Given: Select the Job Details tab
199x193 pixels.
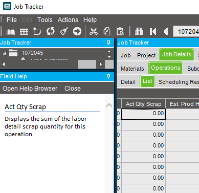Looking at the screenshot, I should tap(176, 54).
